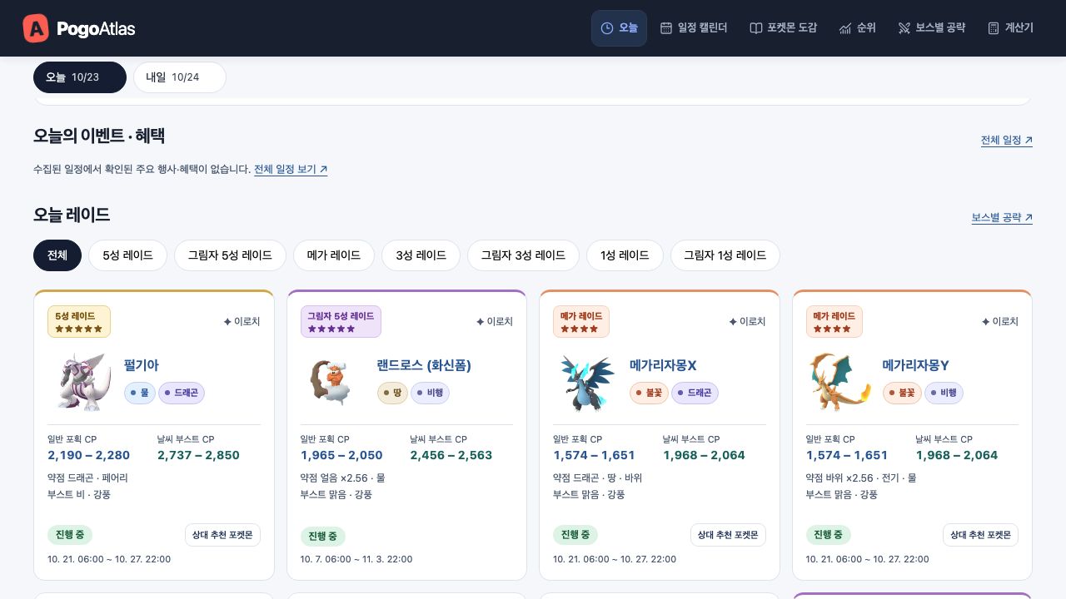Image resolution: width=1066 pixels, height=599 pixels.
Task: Click the 이로치 shiny sparkle on 메가리자몽X card
Action: (747, 321)
